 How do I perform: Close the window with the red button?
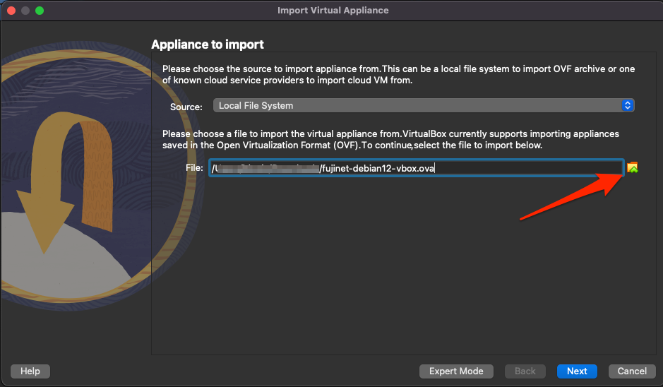pyautogui.click(x=11, y=11)
